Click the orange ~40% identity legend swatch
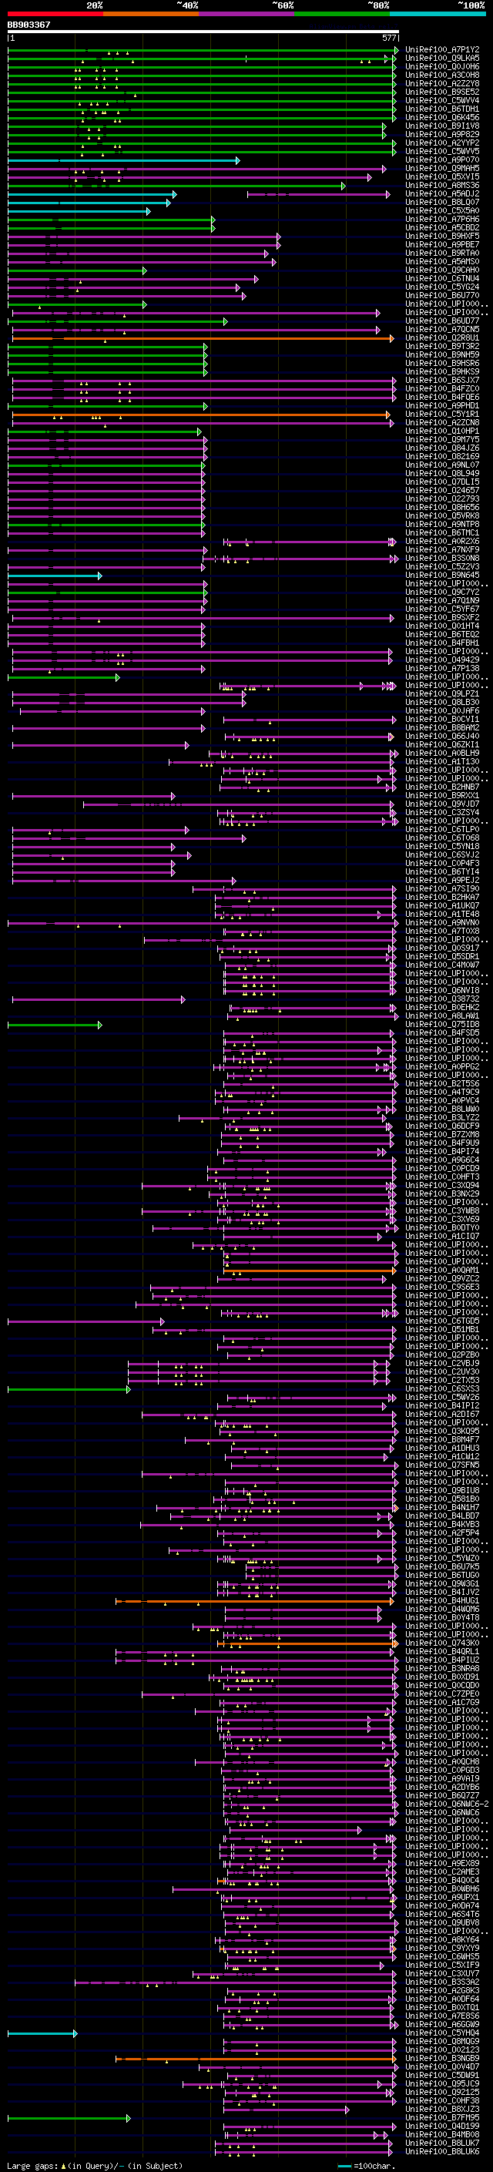The height and width of the screenshot is (2172, 493). click(151, 14)
